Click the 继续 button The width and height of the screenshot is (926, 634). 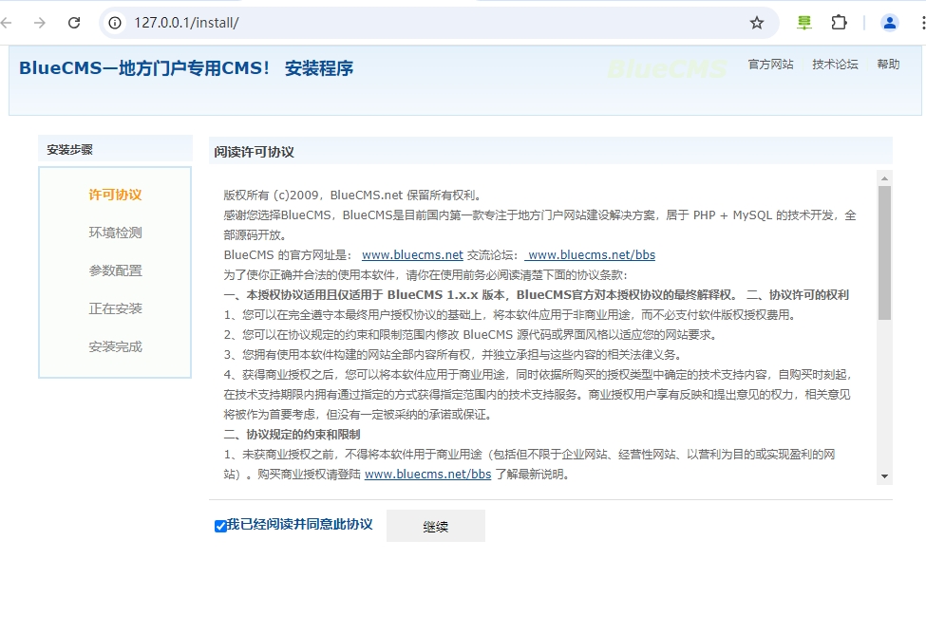tap(436, 526)
